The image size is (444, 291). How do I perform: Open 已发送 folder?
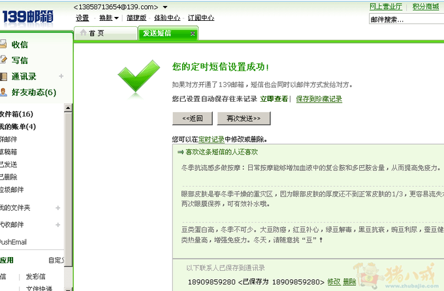coord(8,164)
